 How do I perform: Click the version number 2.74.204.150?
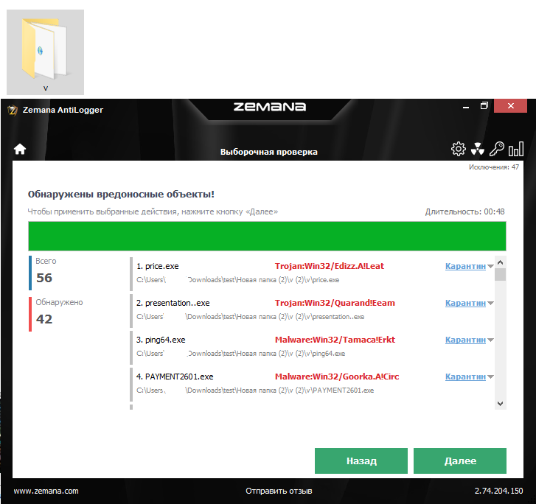[498, 491]
